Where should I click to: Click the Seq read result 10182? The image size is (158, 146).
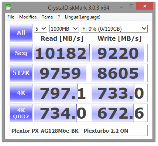click(62, 53)
